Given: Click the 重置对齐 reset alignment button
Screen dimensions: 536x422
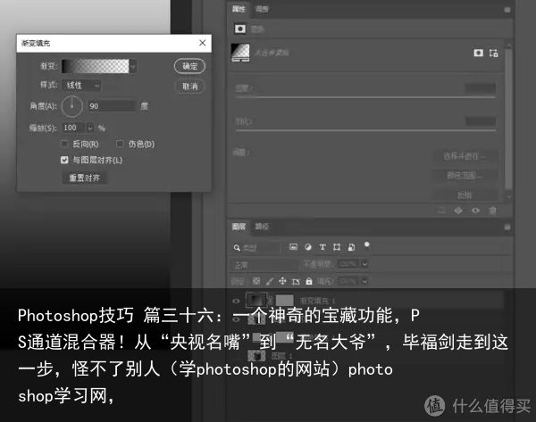Looking at the screenshot, I should tap(85, 178).
